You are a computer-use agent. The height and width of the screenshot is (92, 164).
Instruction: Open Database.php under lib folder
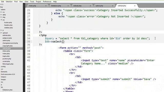(7, 90)
